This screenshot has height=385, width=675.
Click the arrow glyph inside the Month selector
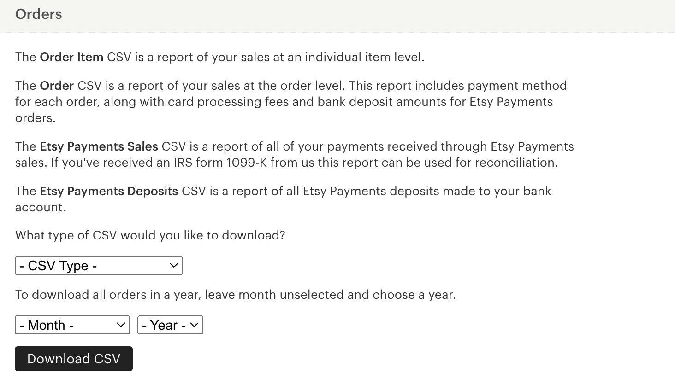(x=121, y=325)
